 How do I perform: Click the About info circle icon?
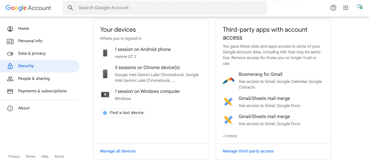point(10,108)
